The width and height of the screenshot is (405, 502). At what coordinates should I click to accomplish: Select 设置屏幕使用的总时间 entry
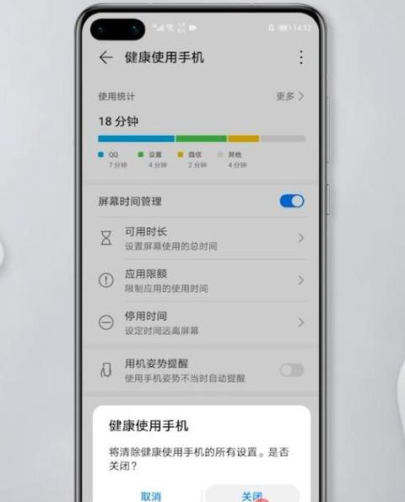click(x=171, y=246)
